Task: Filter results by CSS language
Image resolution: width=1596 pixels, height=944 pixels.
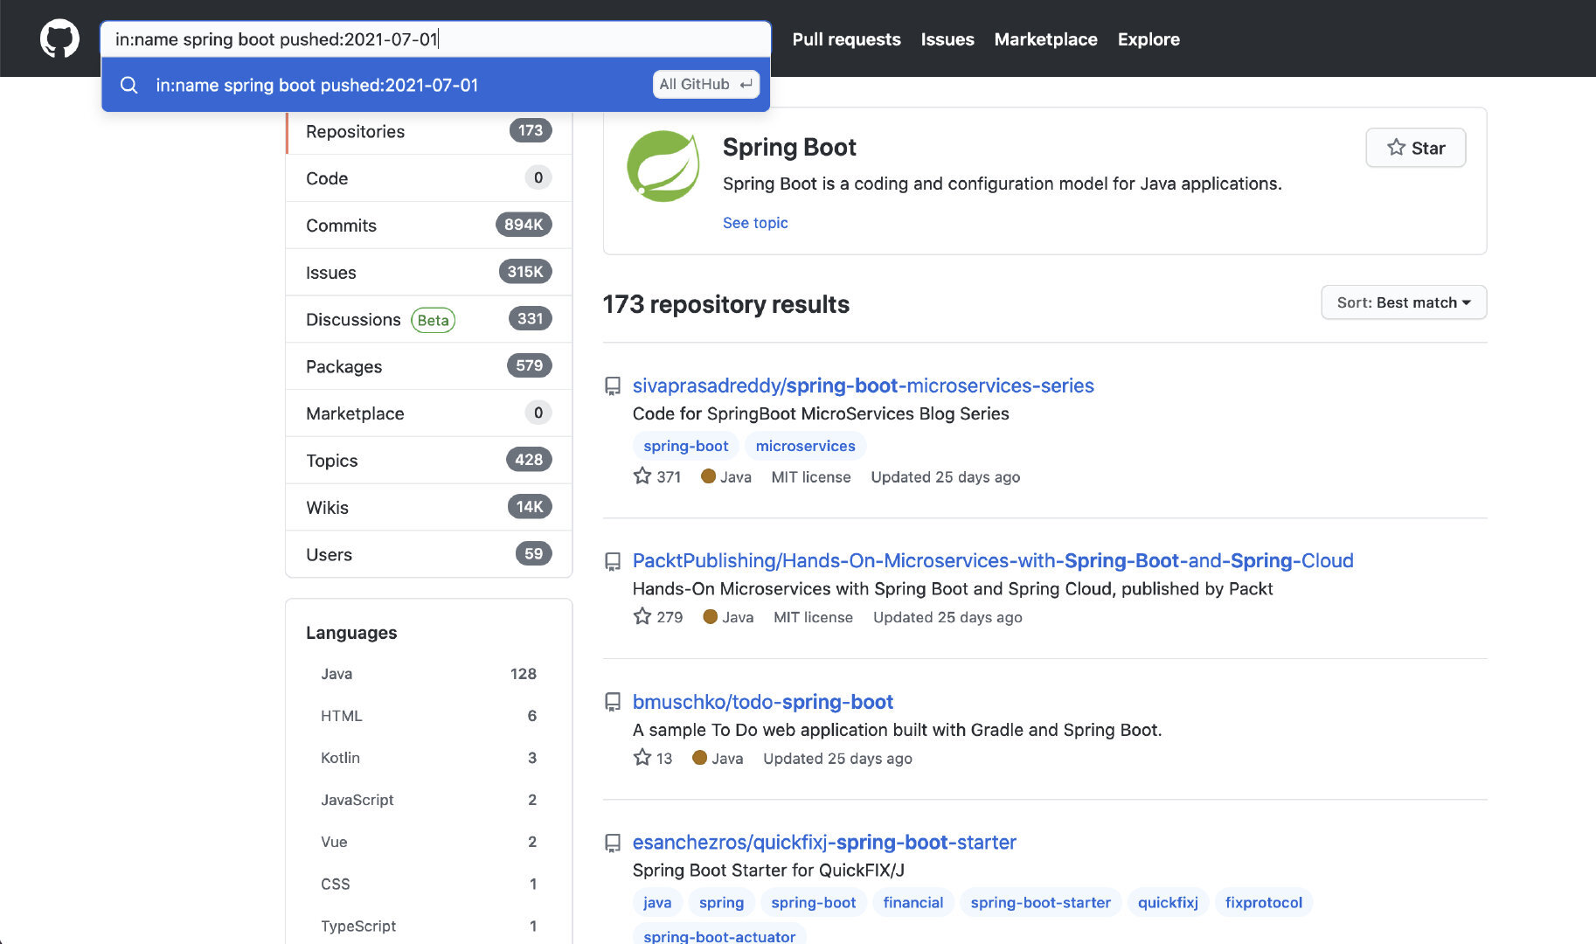Action: pyautogui.click(x=428, y=884)
